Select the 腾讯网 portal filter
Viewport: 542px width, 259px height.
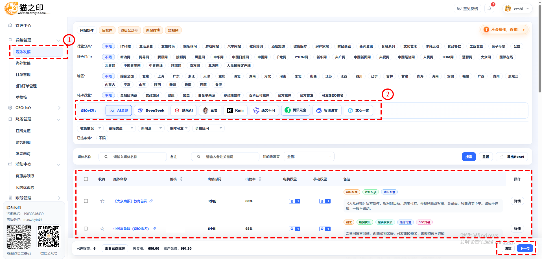[163, 57]
